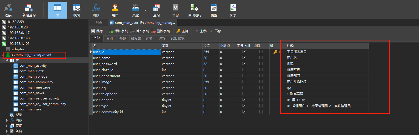The image size is (419, 135).
Task: Enable 不是 null for user_clazz_id
Action: click(x=244, y=70)
